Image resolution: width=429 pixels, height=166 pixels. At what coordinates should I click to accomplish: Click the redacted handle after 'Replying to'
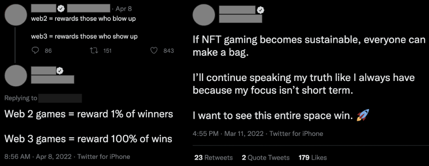[x=60, y=98]
